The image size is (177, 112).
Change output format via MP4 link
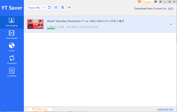pos(171,9)
